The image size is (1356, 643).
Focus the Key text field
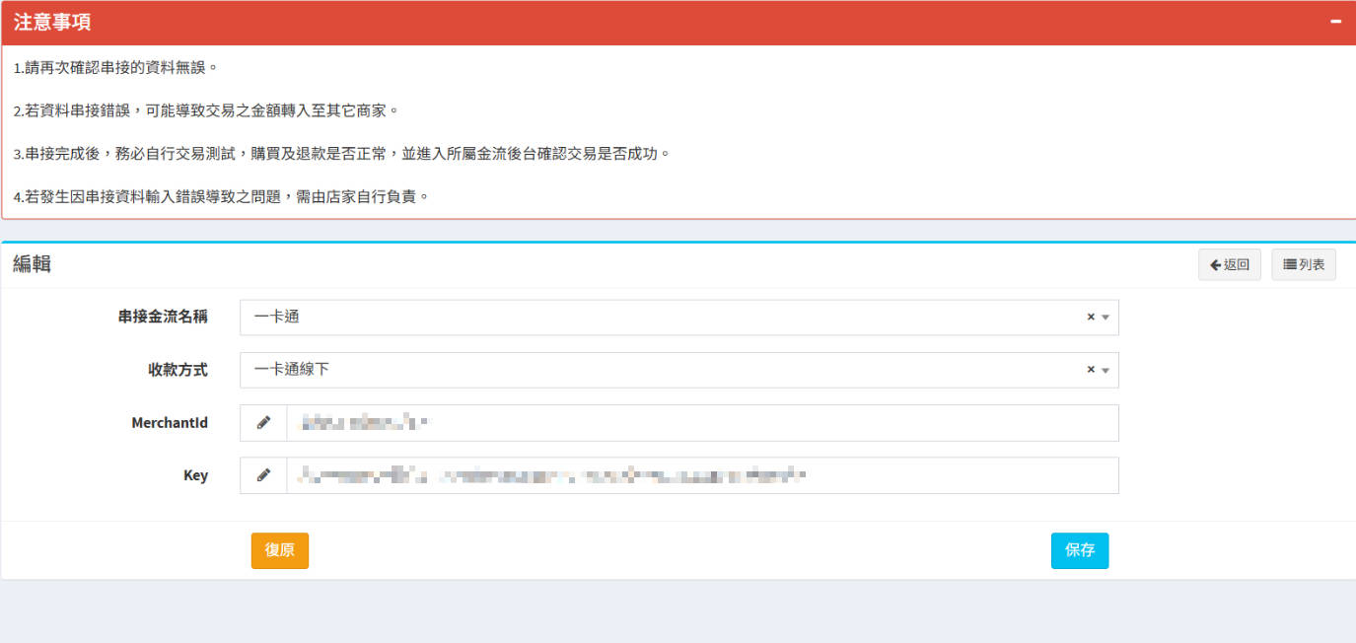tap(702, 475)
